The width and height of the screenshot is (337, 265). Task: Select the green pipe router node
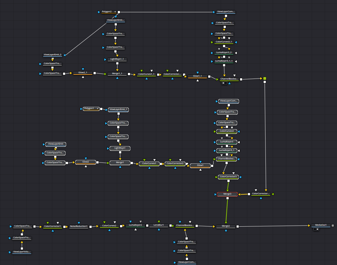point(265,78)
